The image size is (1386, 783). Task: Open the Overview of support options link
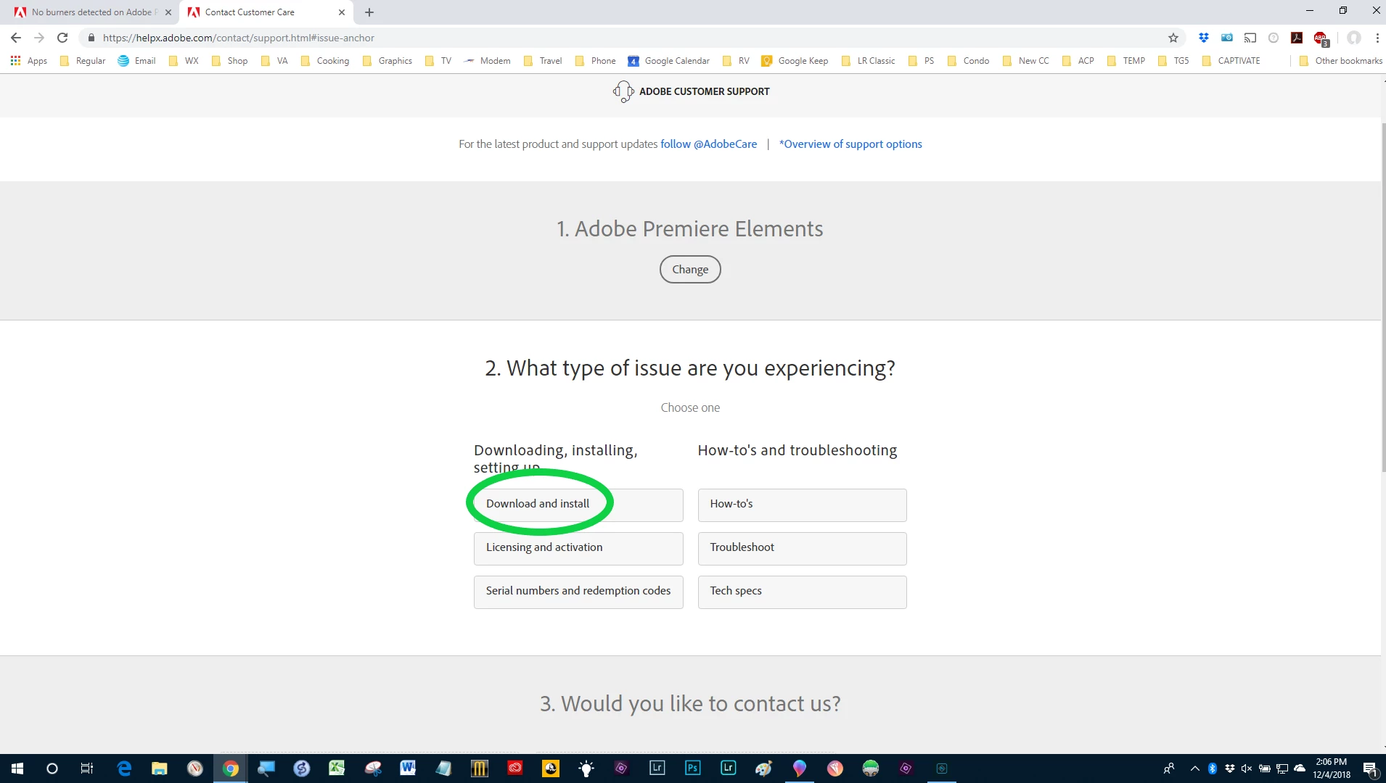pyautogui.click(x=850, y=144)
